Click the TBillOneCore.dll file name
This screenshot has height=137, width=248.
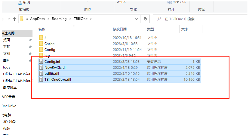(58, 80)
